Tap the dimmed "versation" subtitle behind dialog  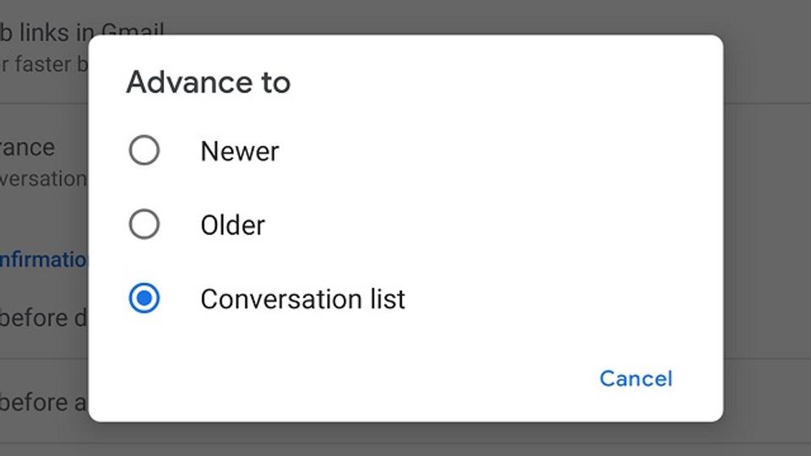[43, 179]
